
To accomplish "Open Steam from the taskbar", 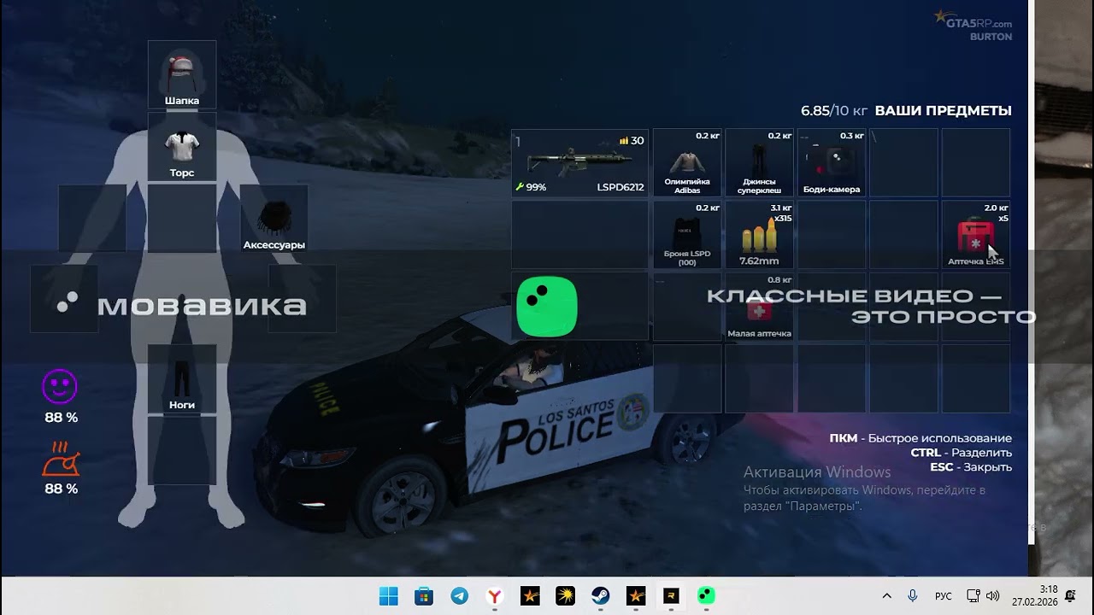I will click(601, 596).
